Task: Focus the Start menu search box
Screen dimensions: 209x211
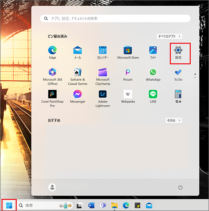Action: (x=115, y=18)
